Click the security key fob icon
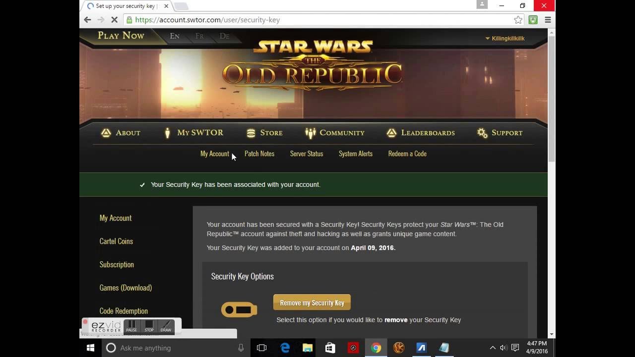The height and width of the screenshot is (357, 635). [x=239, y=310]
